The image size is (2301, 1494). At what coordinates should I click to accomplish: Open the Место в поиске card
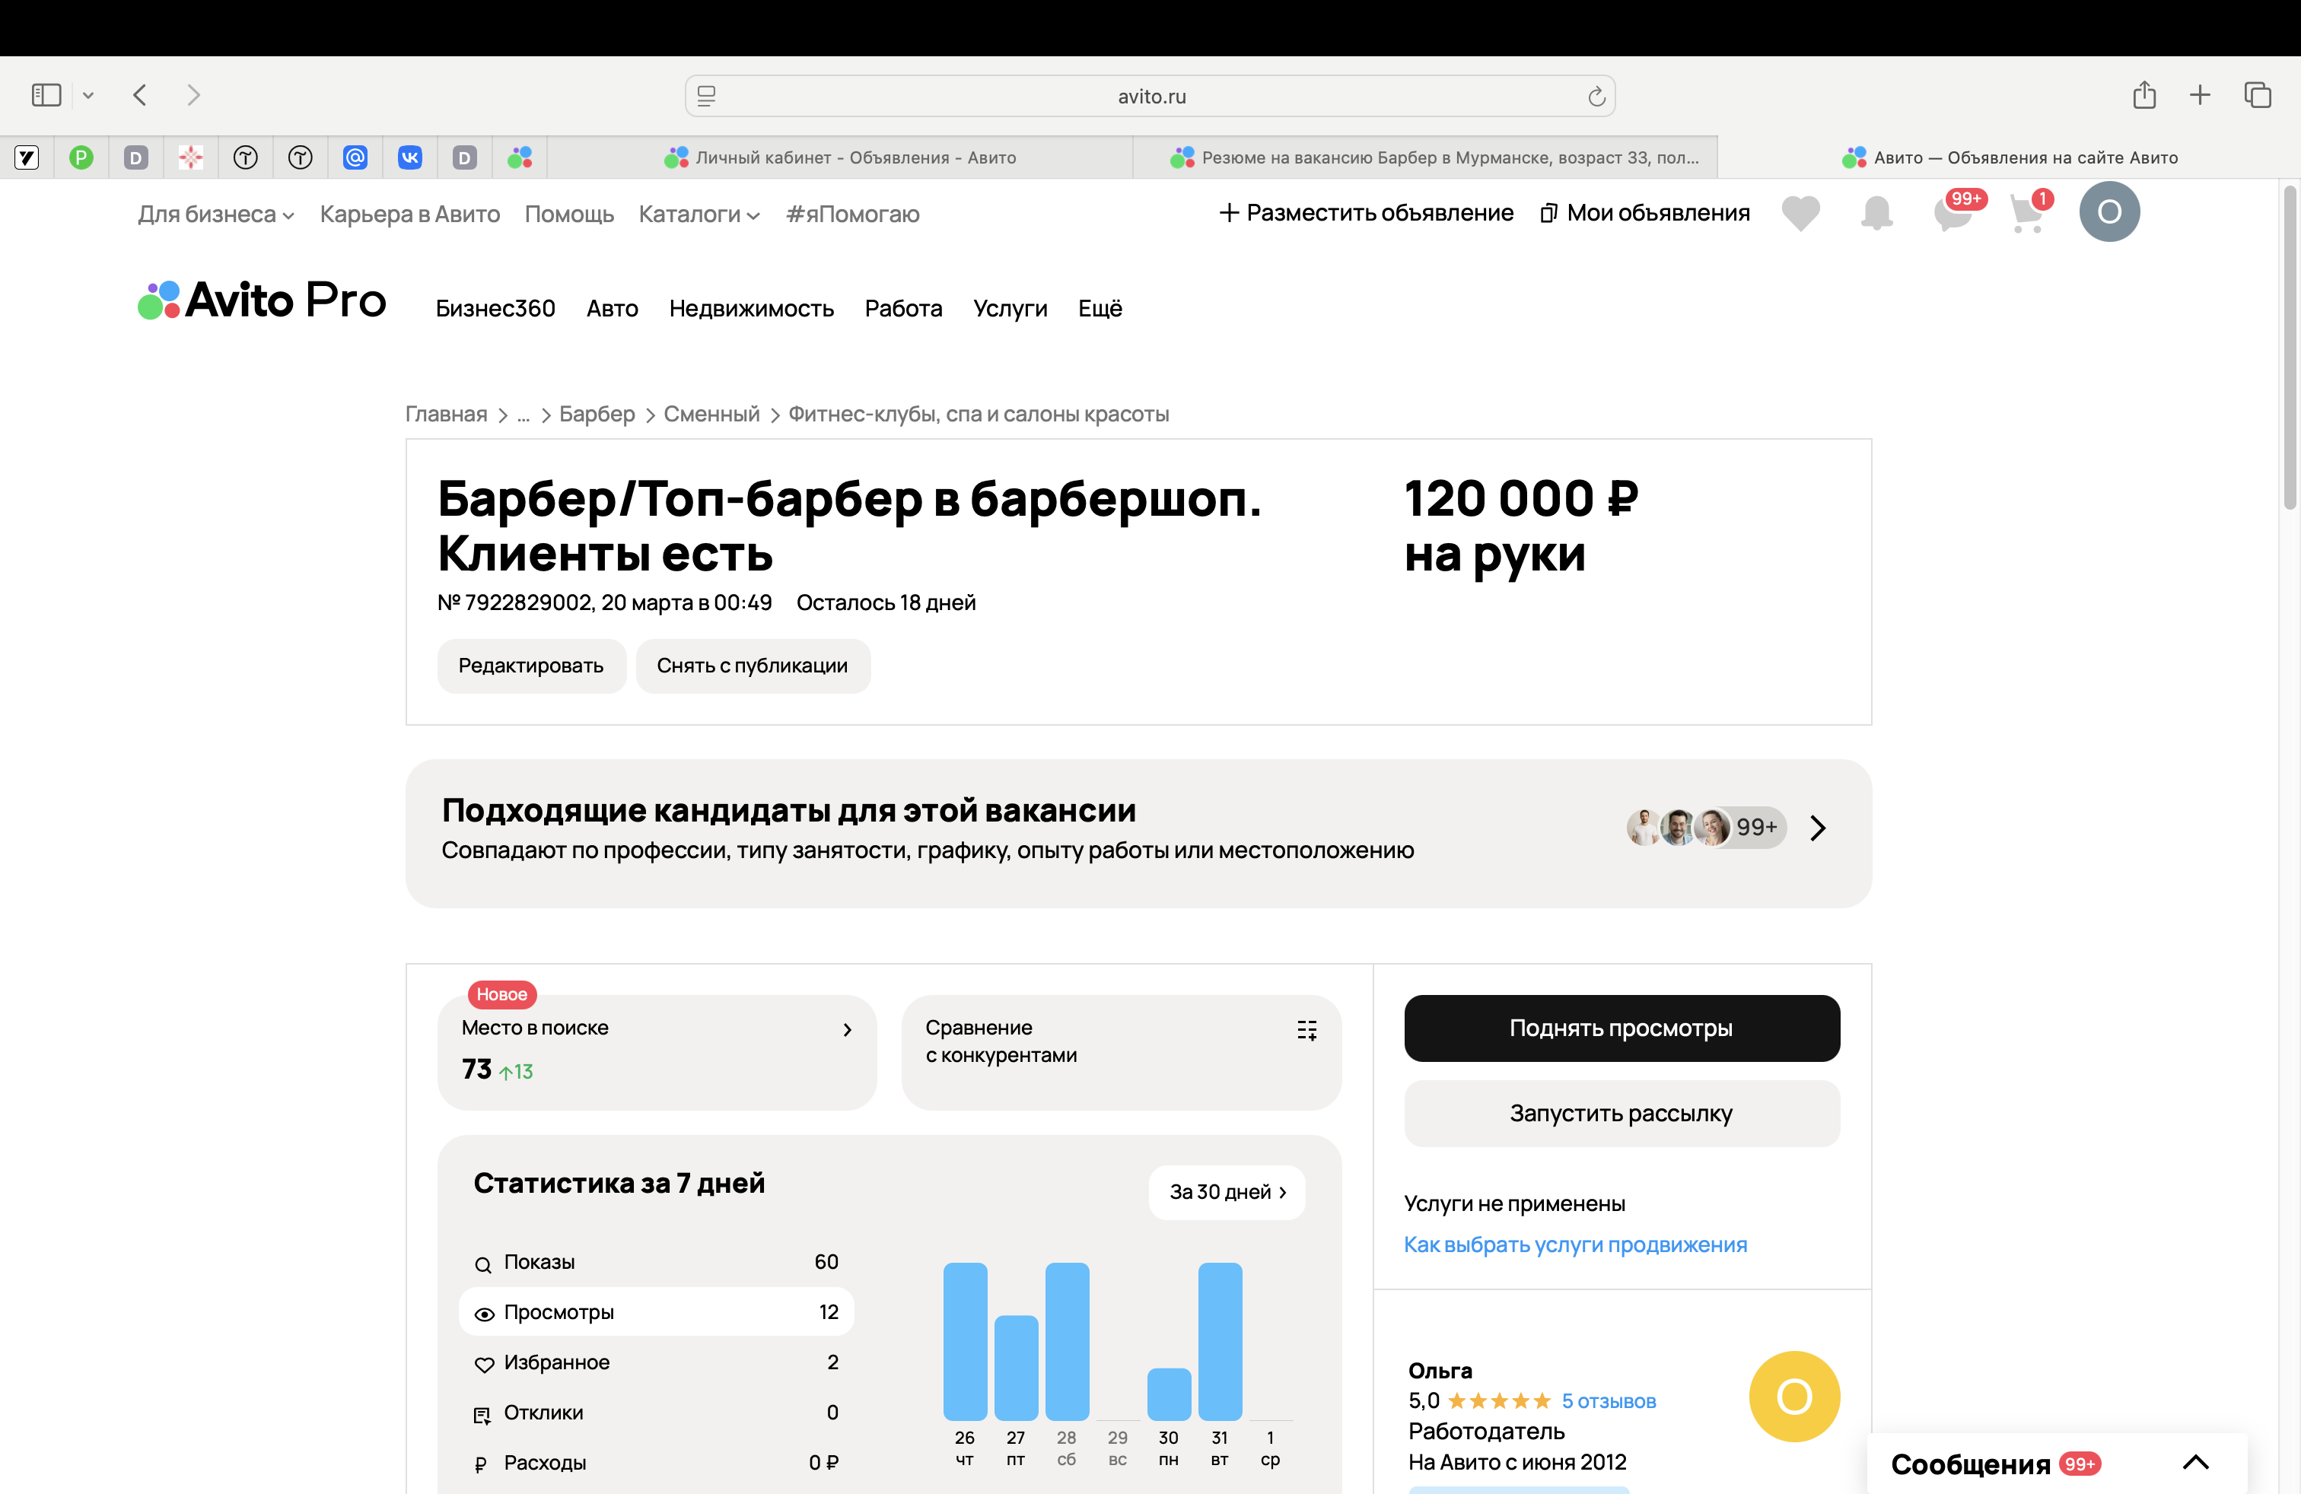click(x=657, y=1052)
